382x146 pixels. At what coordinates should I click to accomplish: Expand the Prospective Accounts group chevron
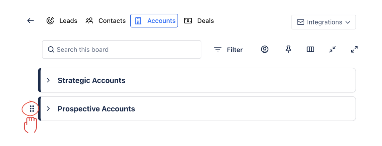[48, 108]
